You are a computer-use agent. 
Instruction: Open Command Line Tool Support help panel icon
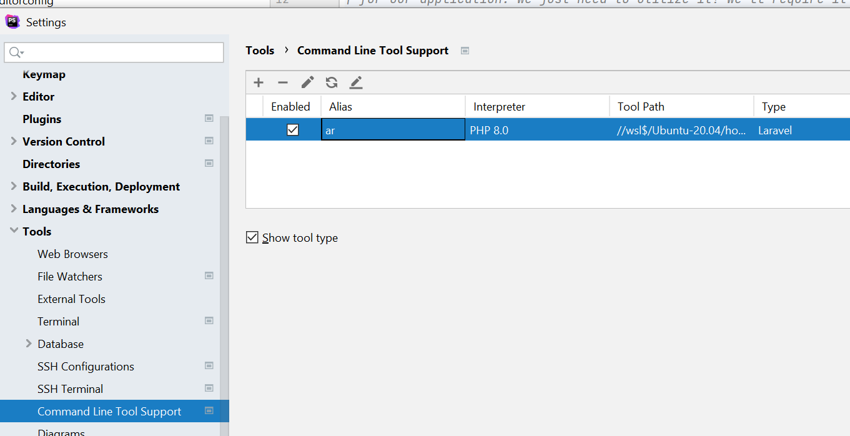465,51
